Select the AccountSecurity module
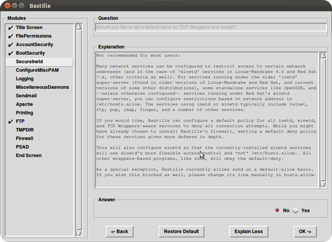Image resolution: width=332 pixels, height=242 pixels. 34,45
